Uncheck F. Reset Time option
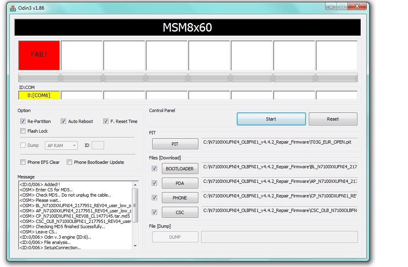 coord(106,121)
